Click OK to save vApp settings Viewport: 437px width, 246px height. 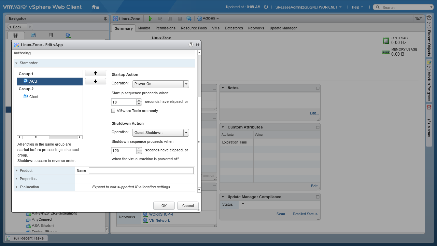[x=164, y=206]
